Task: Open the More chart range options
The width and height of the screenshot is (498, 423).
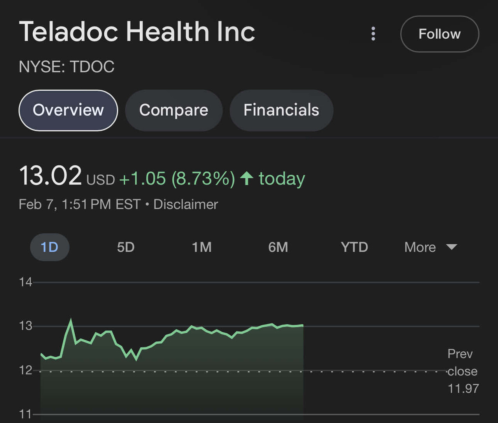Action: click(420, 247)
